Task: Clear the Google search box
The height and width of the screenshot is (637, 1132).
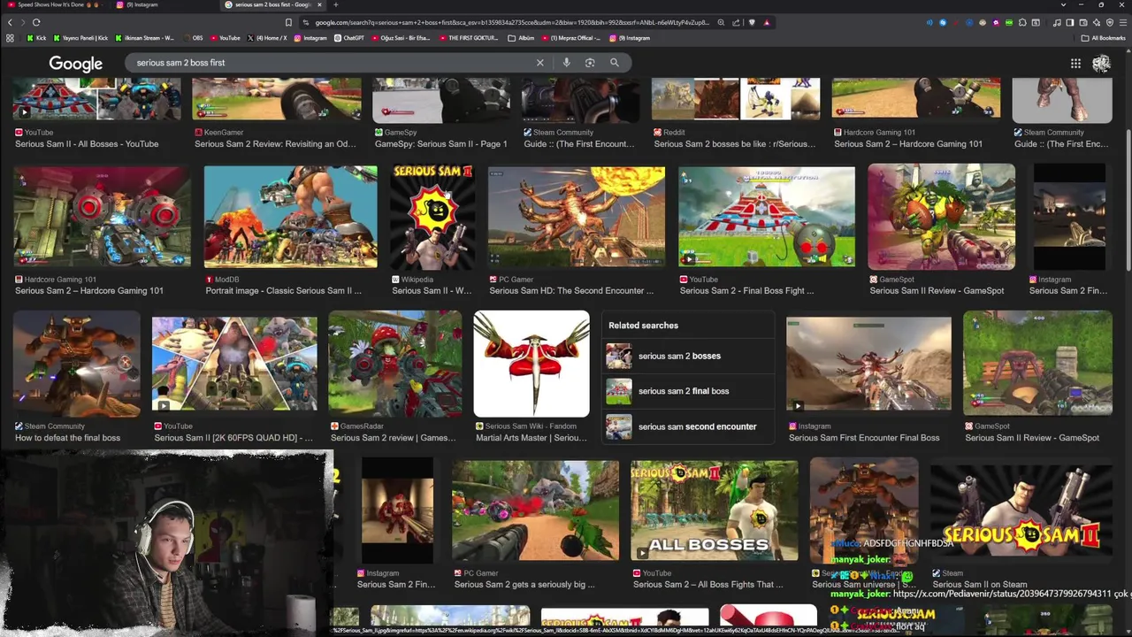Action: [x=539, y=63]
